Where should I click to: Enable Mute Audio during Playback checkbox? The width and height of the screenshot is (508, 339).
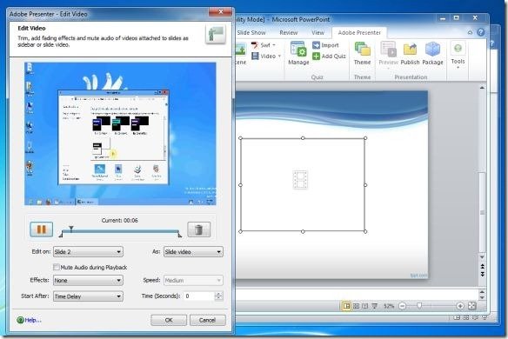pyautogui.click(x=57, y=267)
